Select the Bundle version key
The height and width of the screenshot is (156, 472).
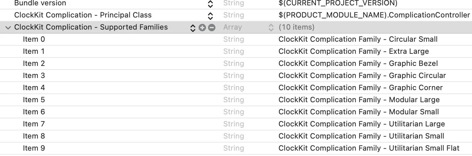click(40, 3)
